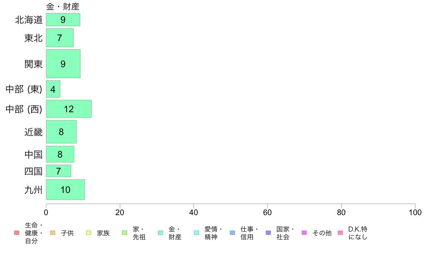The height and width of the screenshot is (263, 425).
Task: Click the red 生命・健康・自分 legend swatch
Action: (17, 233)
